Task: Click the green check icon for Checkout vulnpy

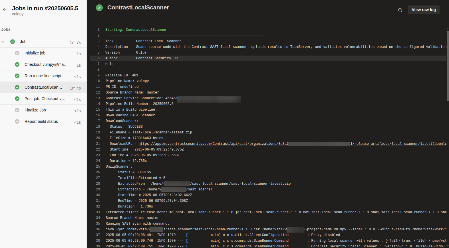Action: point(17,64)
